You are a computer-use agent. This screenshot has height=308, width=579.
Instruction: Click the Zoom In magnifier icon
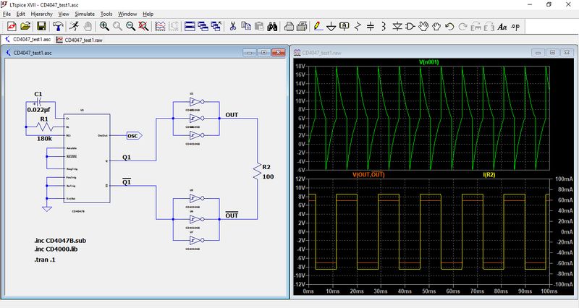point(104,26)
